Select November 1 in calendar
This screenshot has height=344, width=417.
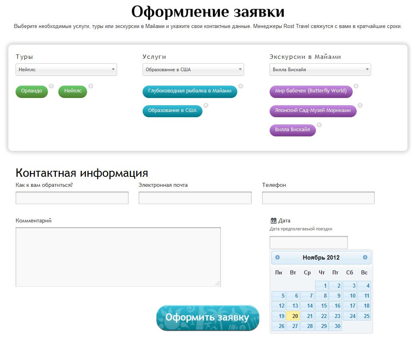(x=322, y=286)
